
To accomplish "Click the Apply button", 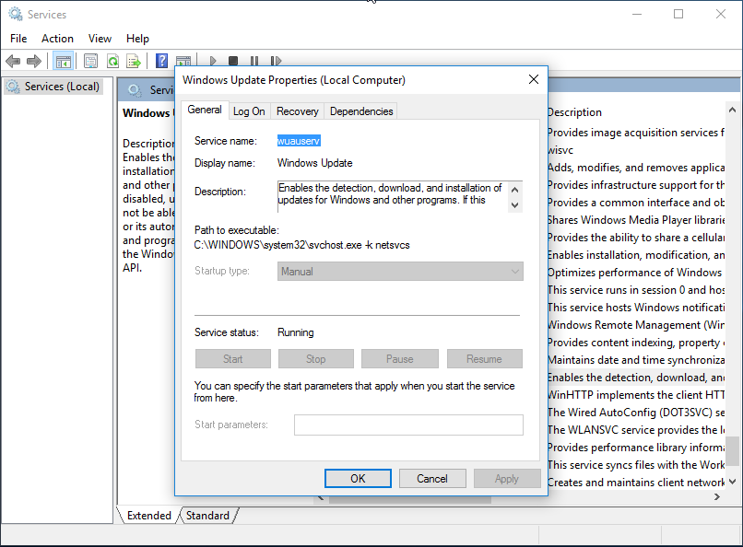I will pyautogui.click(x=507, y=478).
